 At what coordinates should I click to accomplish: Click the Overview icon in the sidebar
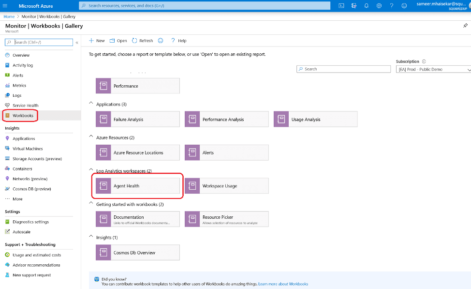8,55
